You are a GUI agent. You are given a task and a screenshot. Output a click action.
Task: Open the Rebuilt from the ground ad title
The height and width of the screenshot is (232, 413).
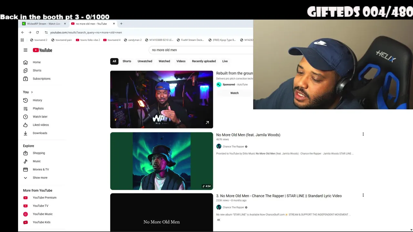pyautogui.click(x=235, y=73)
